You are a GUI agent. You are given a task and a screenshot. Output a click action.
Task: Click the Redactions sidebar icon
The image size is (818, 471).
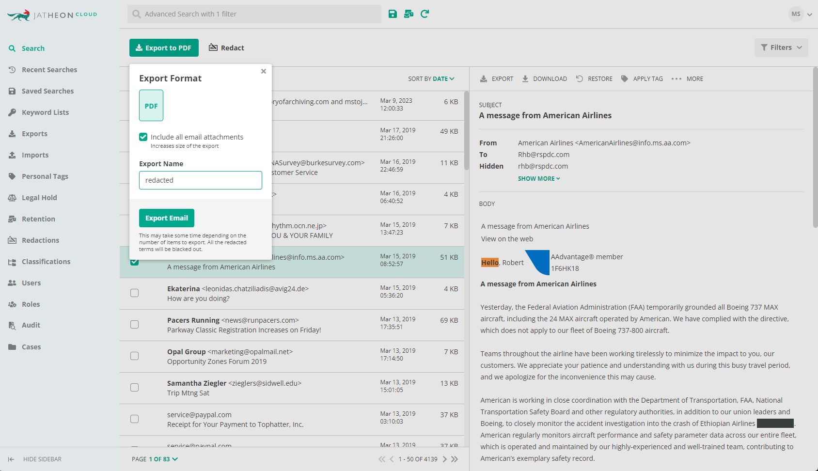point(12,240)
